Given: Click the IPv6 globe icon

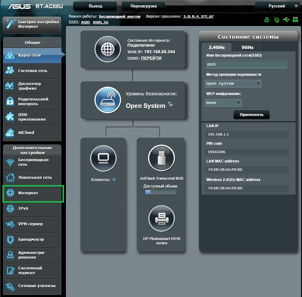Looking at the screenshot, I should tap(10, 208).
